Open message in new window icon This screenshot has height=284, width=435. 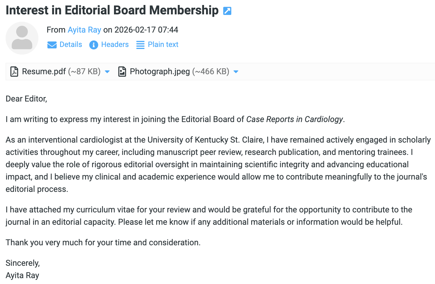click(227, 11)
